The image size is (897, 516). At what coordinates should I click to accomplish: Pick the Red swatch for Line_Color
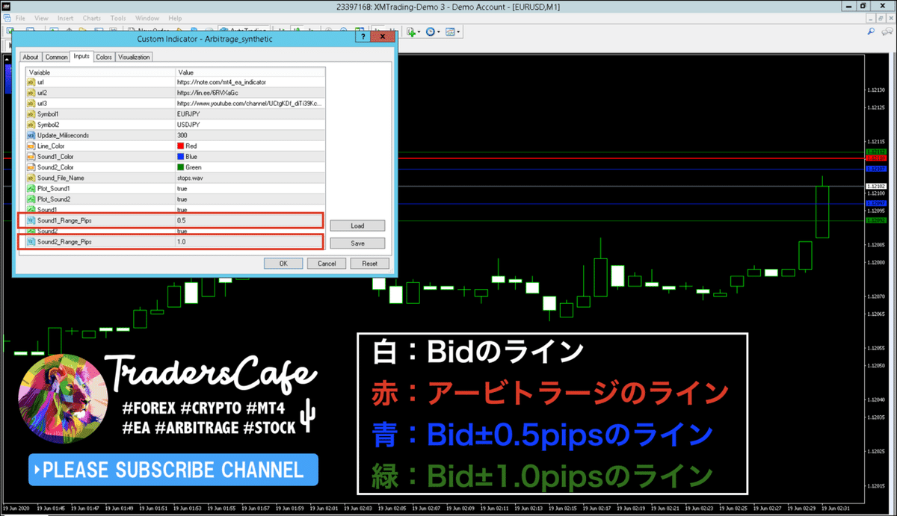pos(180,146)
